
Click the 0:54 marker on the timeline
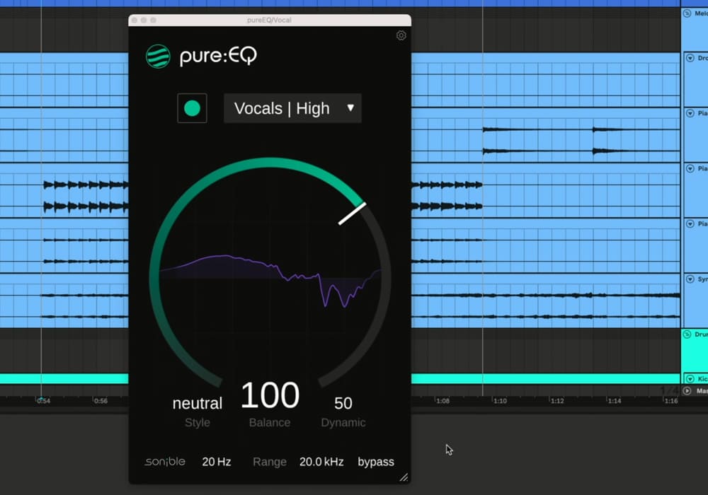tap(44, 401)
